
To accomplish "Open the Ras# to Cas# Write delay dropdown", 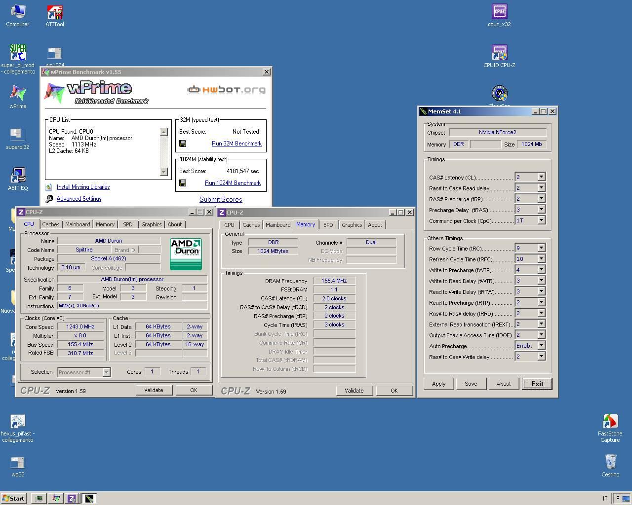I will click(541, 357).
